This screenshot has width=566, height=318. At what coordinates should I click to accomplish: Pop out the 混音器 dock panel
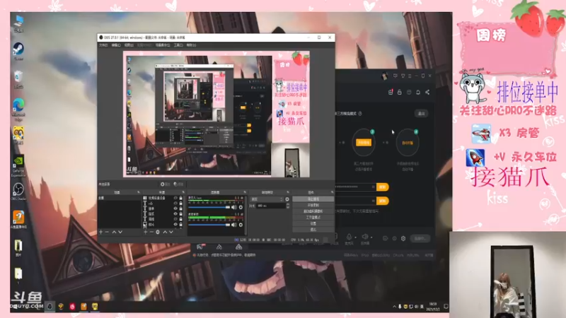pos(245,192)
